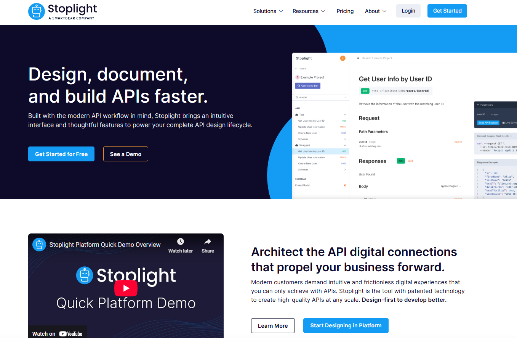
Task: Open the master branch dropdown
Action: coord(321,97)
